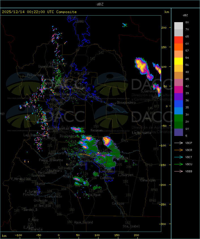Click the white VBCP arrow icon
200x239 pixels.
[179, 143]
